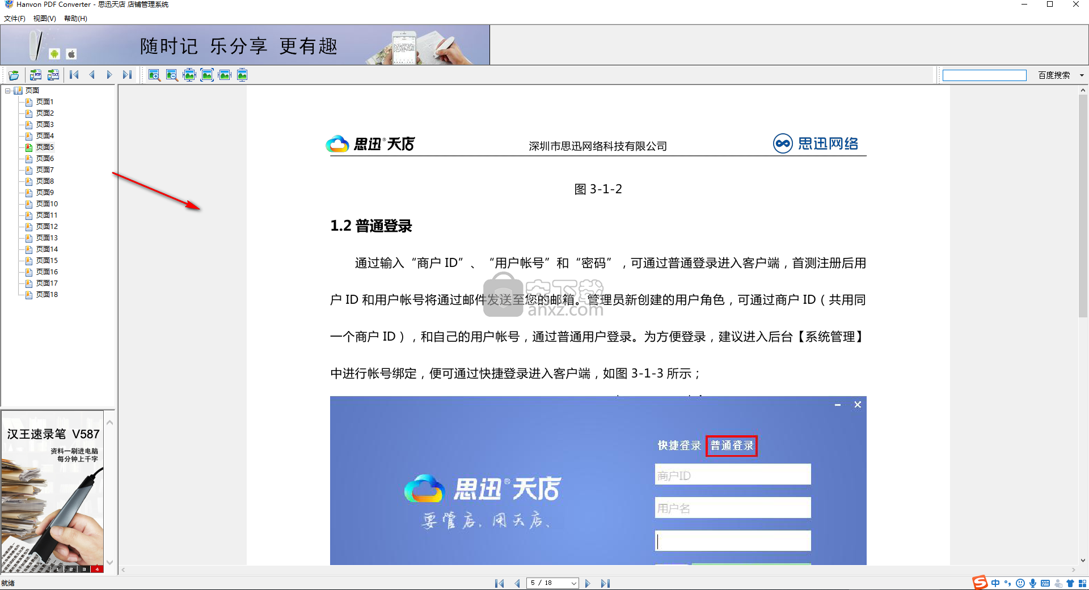Go to next page in toolbar
The height and width of the screenshot is (590, 1089).
pos(109,75)
